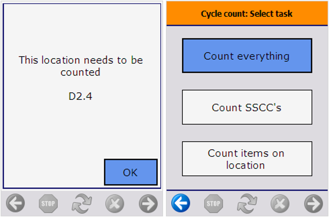Click the cancel X icon on the right screen
The height and width of the screenshot is (217, 329).
tap(280, 203)
